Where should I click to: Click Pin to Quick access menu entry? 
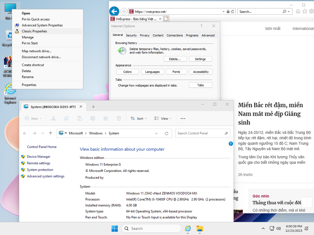pos(48,19)
